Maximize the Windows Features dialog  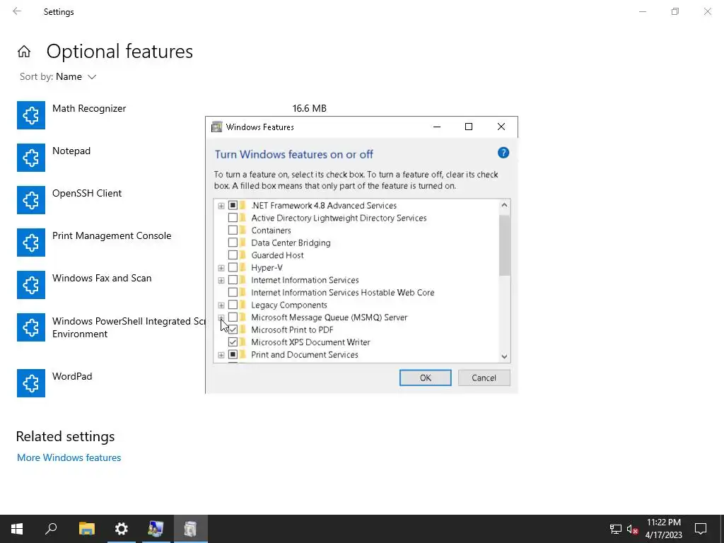469,127
